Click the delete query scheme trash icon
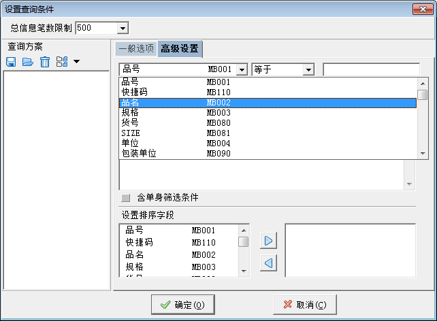 point(45,62)
